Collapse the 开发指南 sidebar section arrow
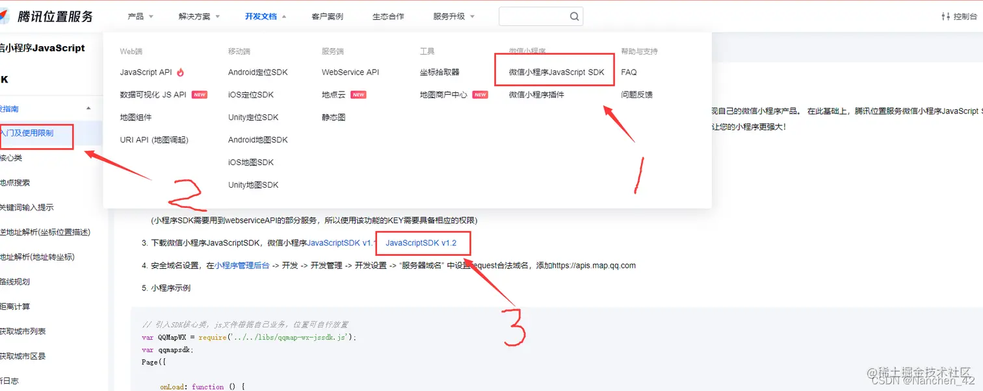 pyautogui.click(x=88, y=108)
